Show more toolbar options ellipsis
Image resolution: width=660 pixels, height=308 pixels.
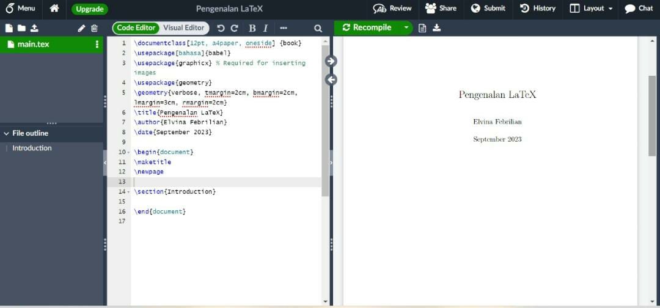284,28
